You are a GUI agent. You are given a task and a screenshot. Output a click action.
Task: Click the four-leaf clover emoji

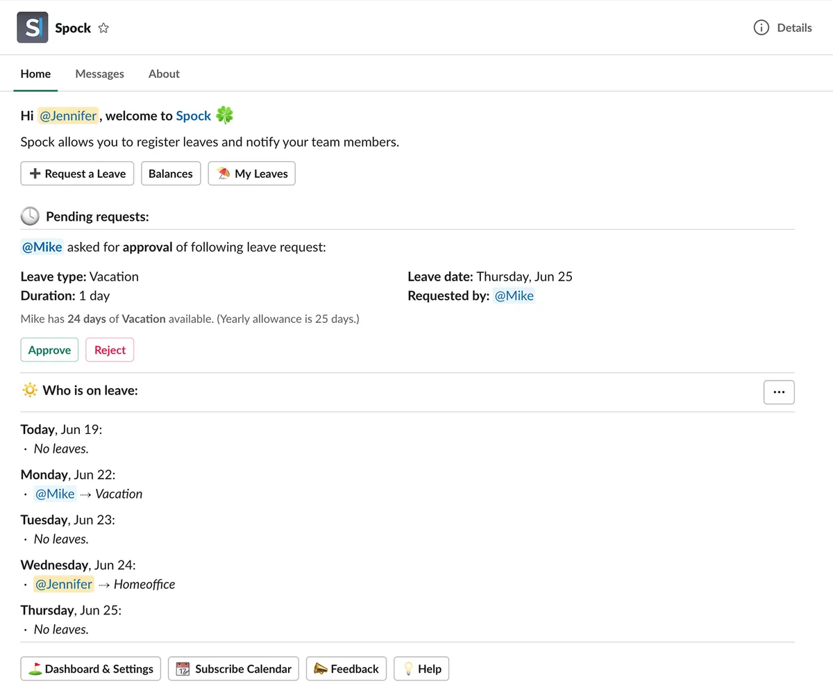click(224, 115)
